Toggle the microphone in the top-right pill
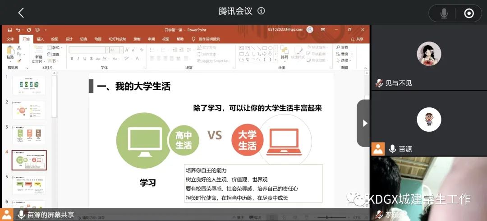Image resolution: width=487 pixels, height=221 pixels. (444, 14)
